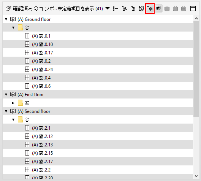Image resolution: width=201 pixels, height=181 pixels.
Task: Select the "(A) 窓.0.2" row text
Action: [x=41, y=61]
